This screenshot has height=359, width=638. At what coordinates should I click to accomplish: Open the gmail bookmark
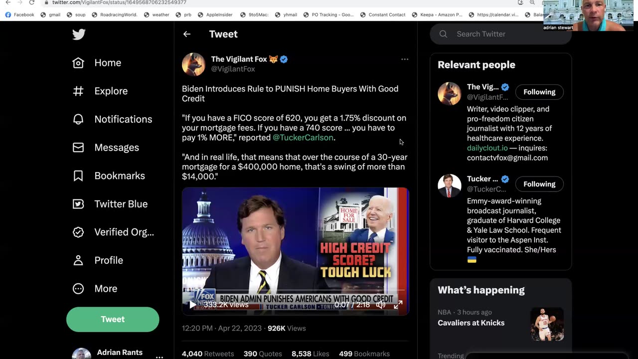(50, 15)
